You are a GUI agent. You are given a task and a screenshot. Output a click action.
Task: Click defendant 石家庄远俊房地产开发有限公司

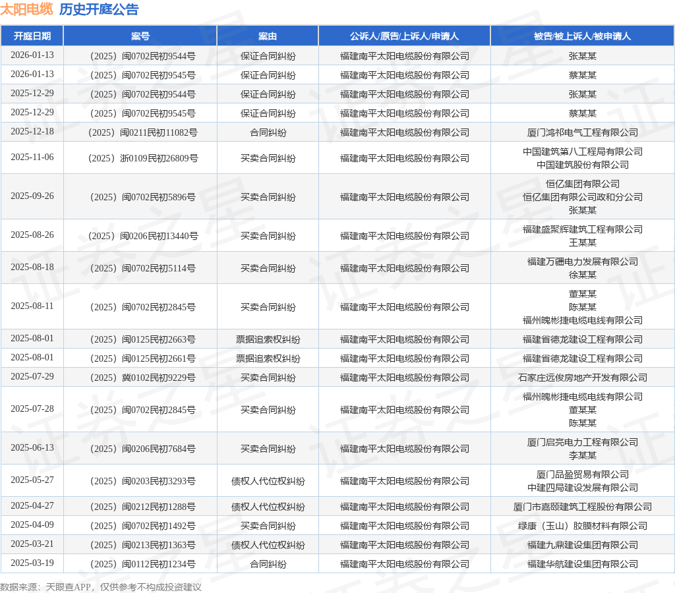[583, 378]
